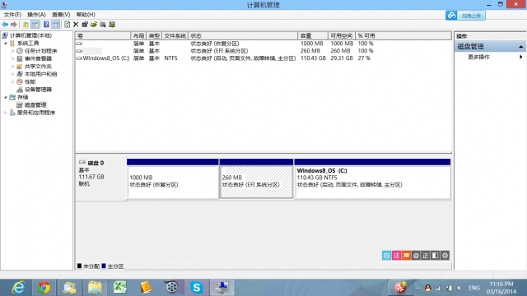Click the Refresh toolbar icon
The width and height of the screenshot is (527, 296).
pyautogui.click(x=68, y=25)
